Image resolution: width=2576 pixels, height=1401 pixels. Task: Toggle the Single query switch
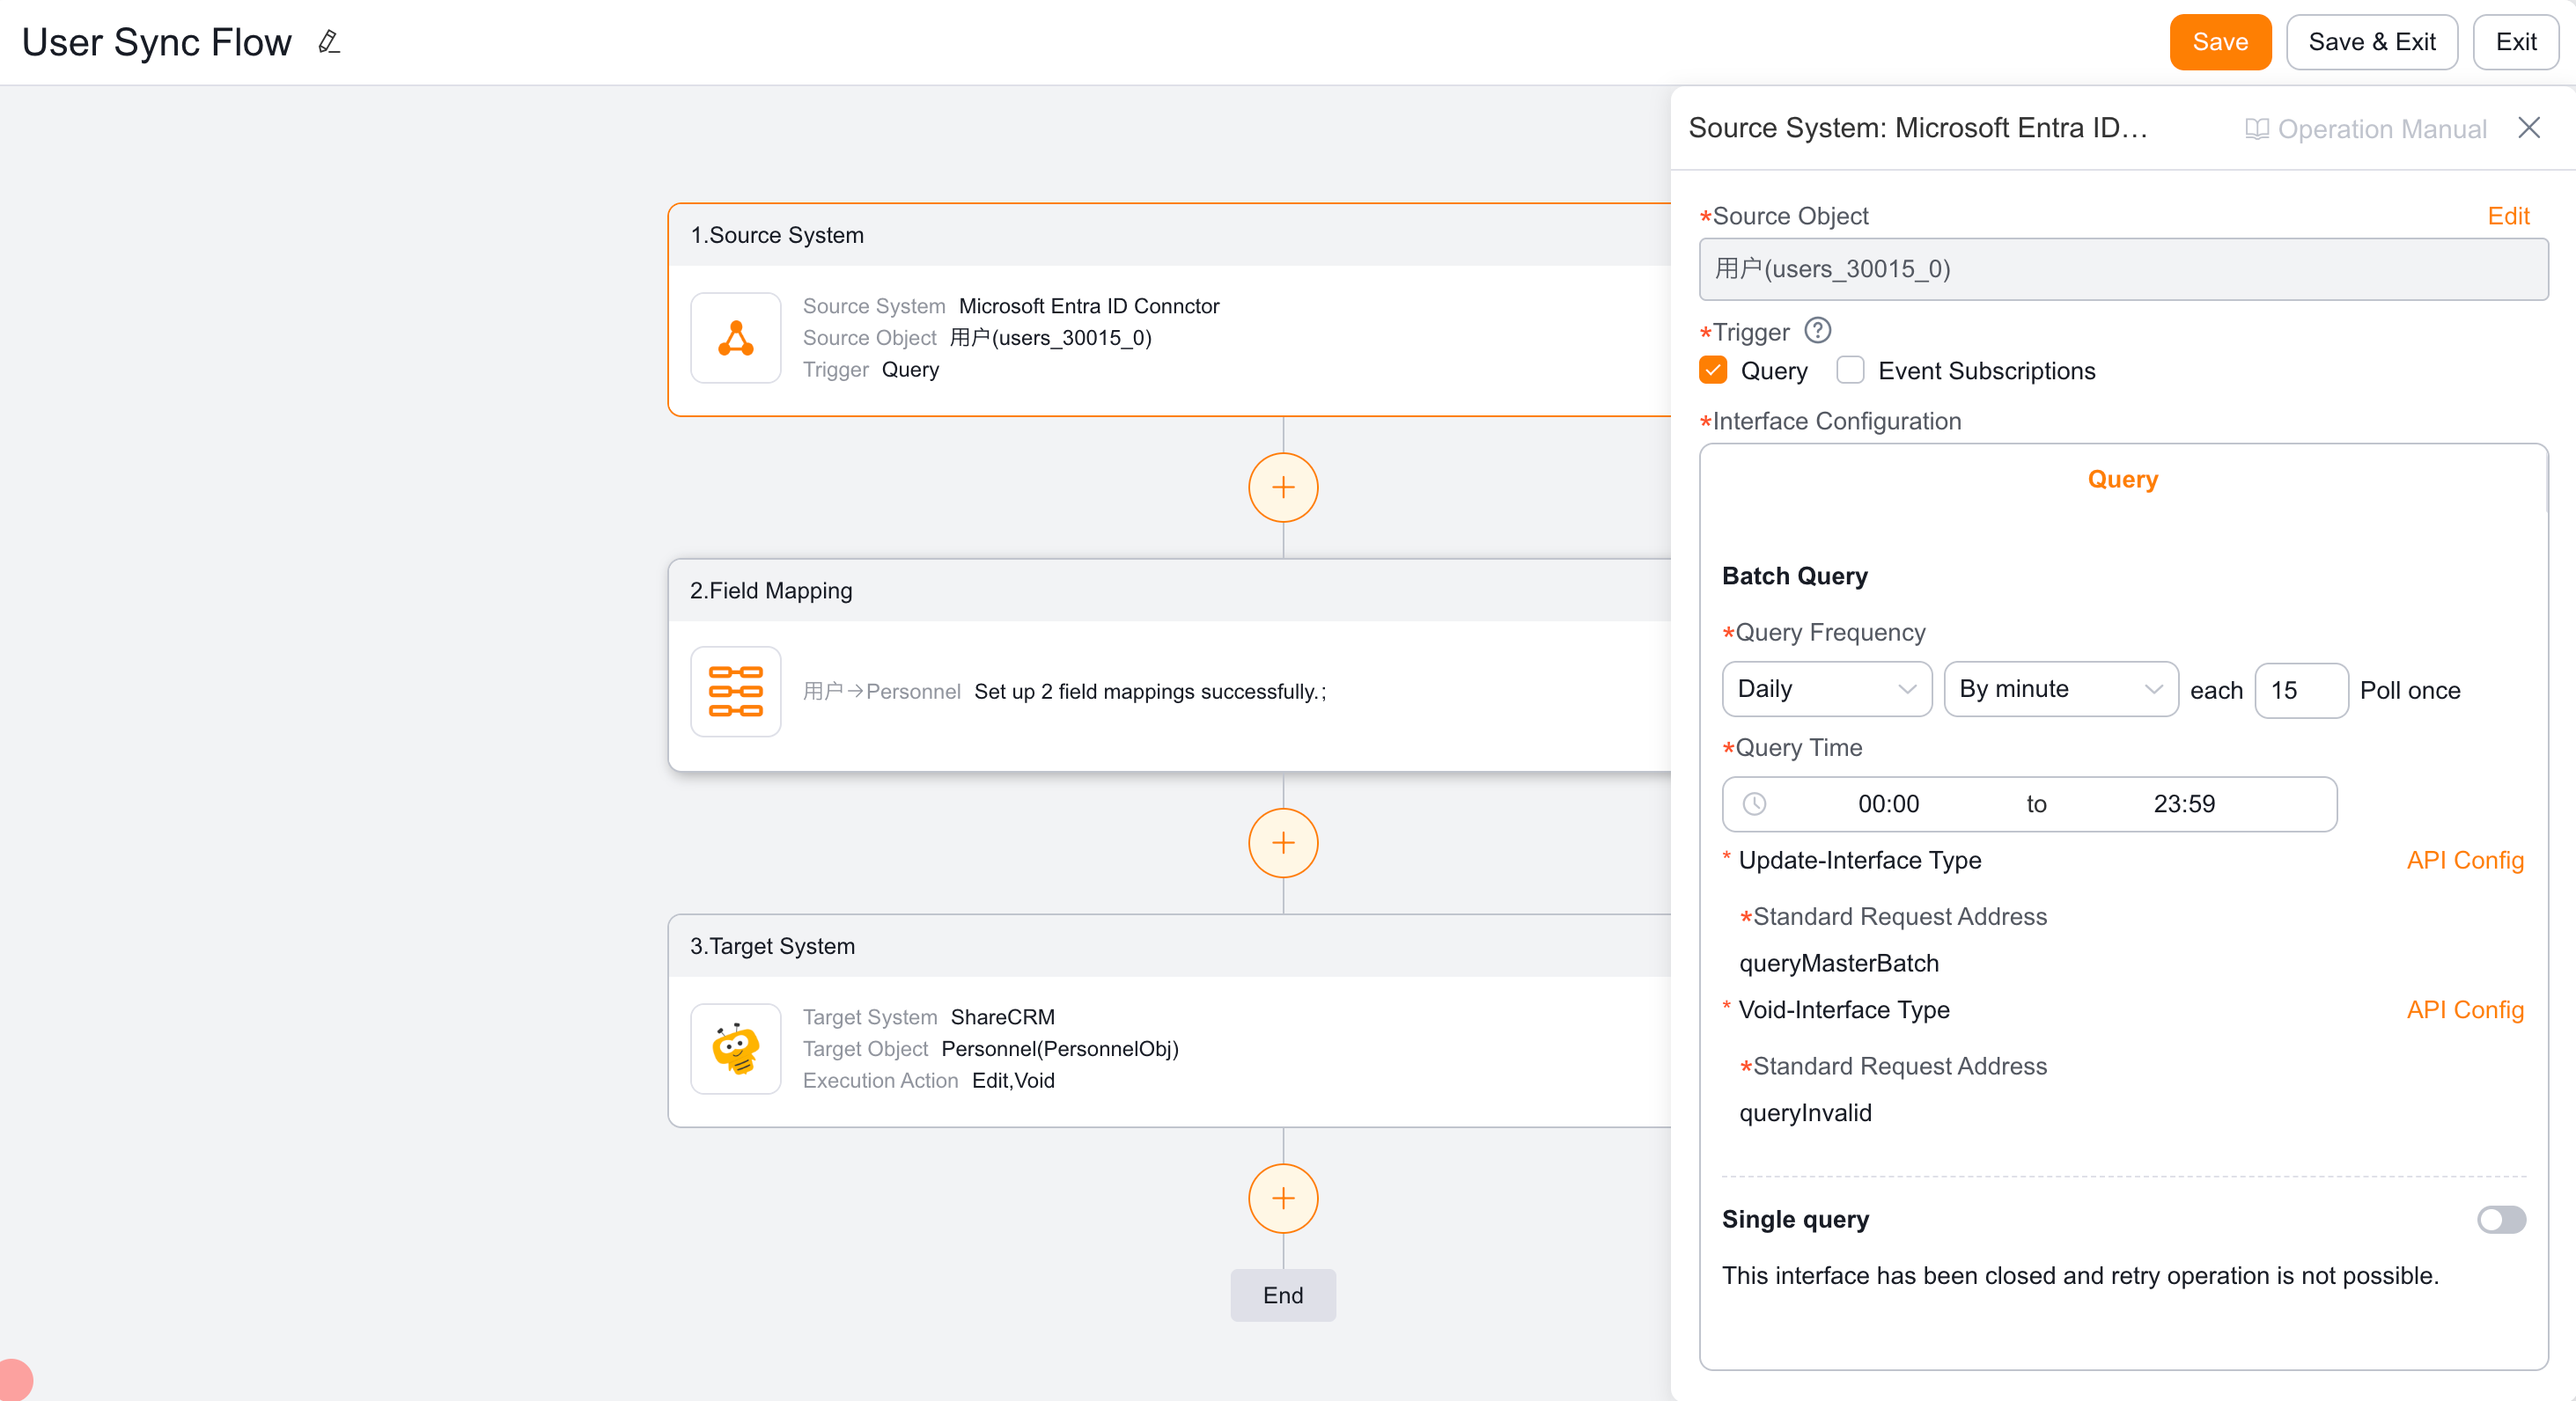tap(2500, 1219)
